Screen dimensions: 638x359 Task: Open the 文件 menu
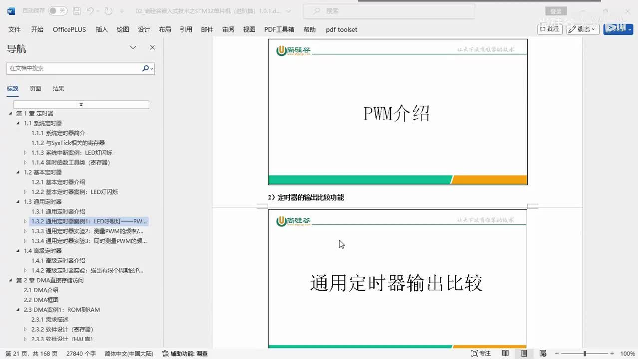point(14,29)
